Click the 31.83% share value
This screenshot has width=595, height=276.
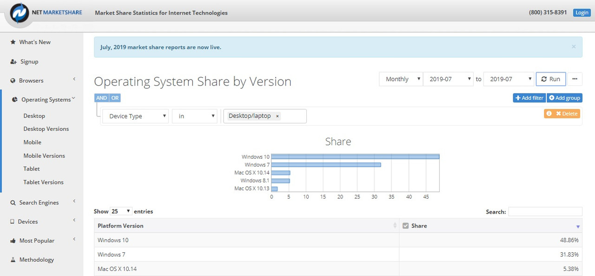tap(570, 255)
